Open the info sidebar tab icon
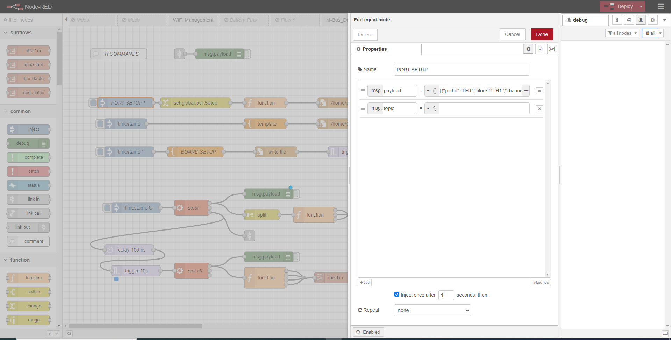The image size is (671, 340). 617,20
